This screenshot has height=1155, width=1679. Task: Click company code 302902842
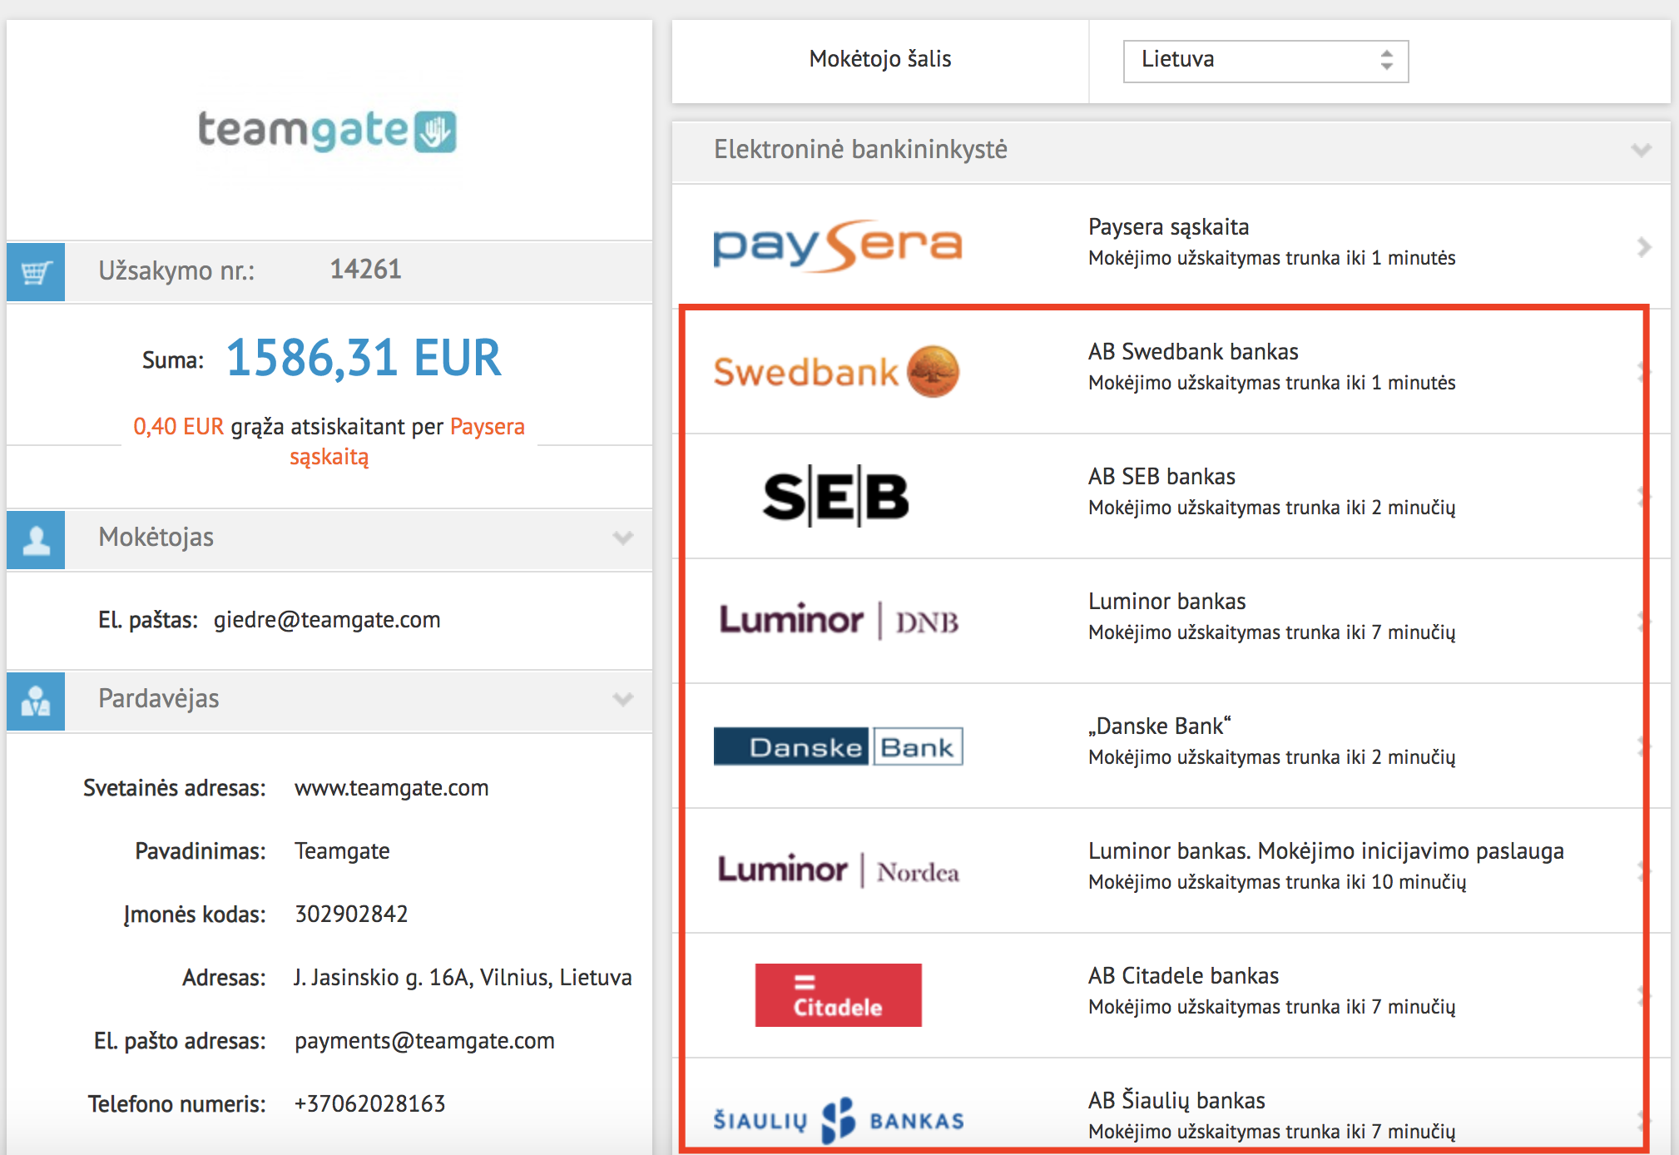pos(351,914)
